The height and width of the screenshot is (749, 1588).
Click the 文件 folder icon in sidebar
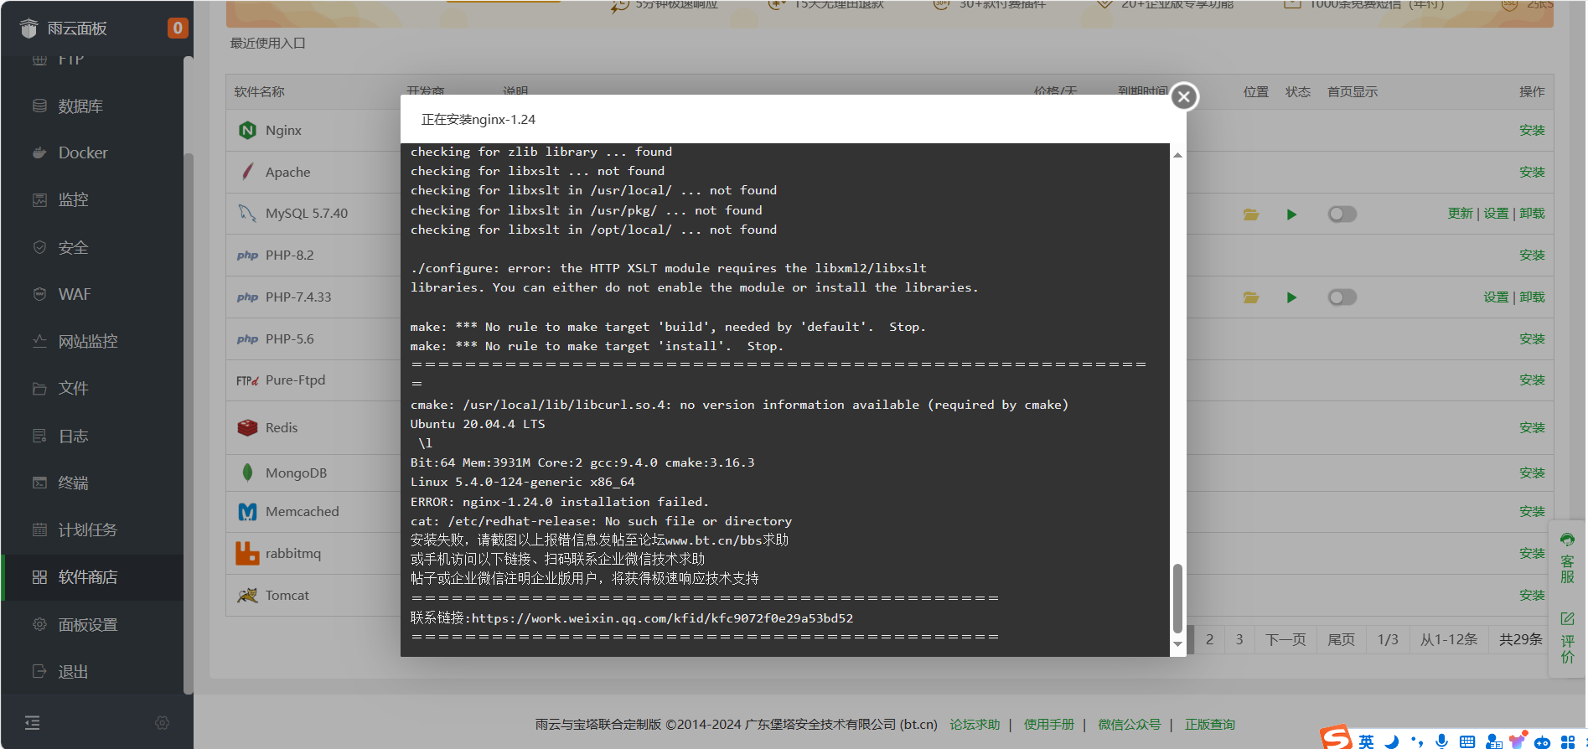(39, 389)
